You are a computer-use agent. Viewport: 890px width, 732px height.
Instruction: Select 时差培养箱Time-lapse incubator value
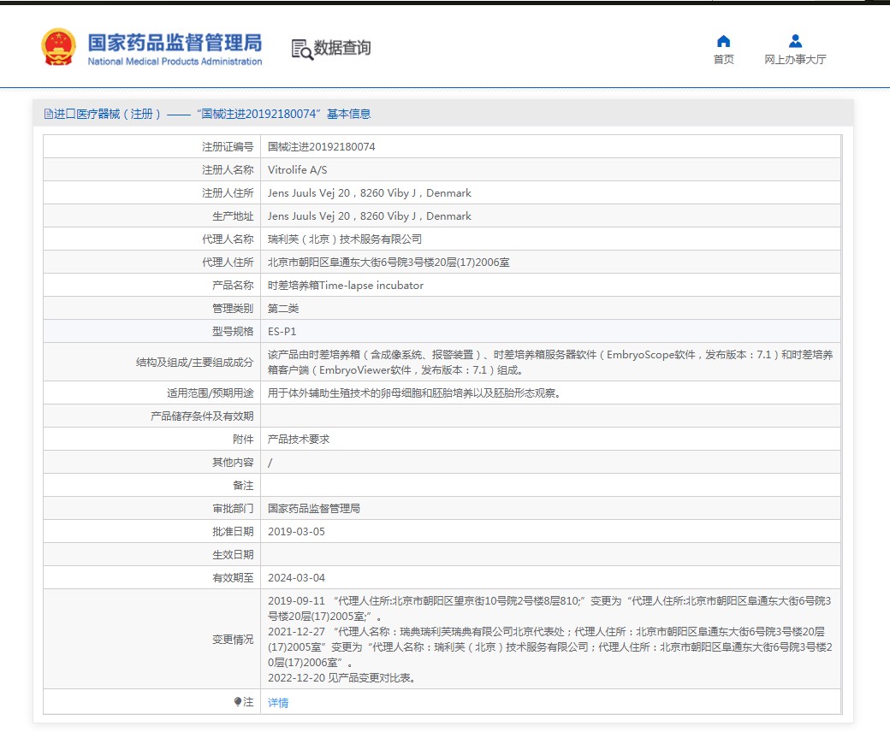coord(346,286)
